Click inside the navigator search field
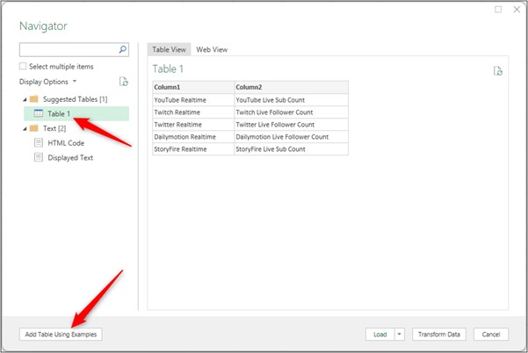The image size is (528, 353). tap(69, 51)
